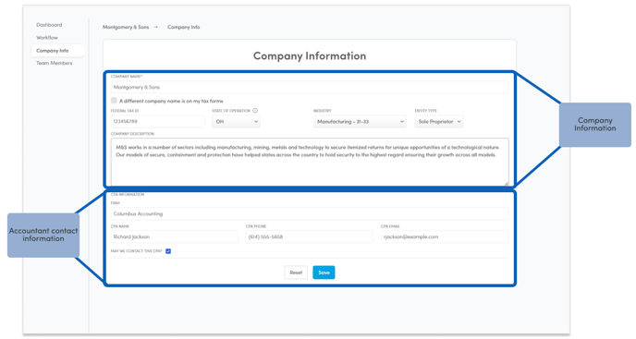Click inside the Company Description textarea
The width and height of the screenshot is (636, 339).
[310, 162]
